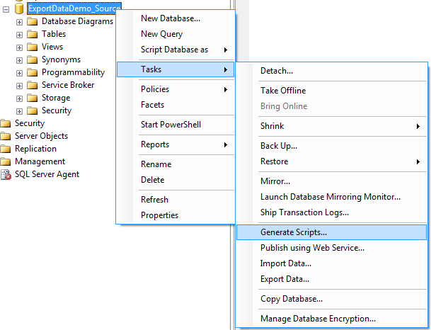Expand the Storage node

(19, 98)
